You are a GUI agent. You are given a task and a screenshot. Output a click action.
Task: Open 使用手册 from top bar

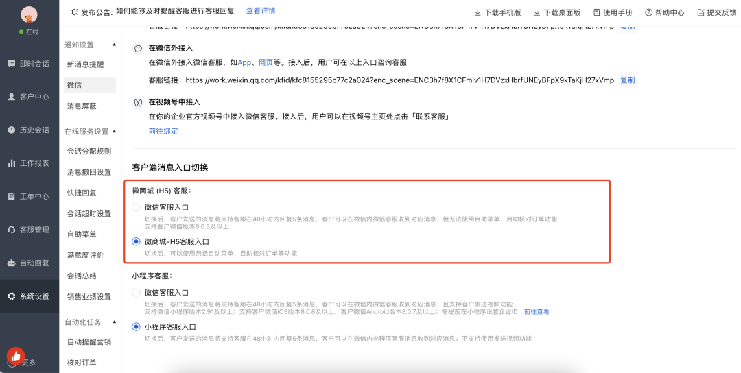(x=613, y=13)
